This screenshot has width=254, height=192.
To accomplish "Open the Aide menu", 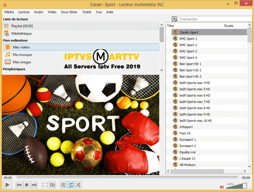I will [x=110, y=12].
